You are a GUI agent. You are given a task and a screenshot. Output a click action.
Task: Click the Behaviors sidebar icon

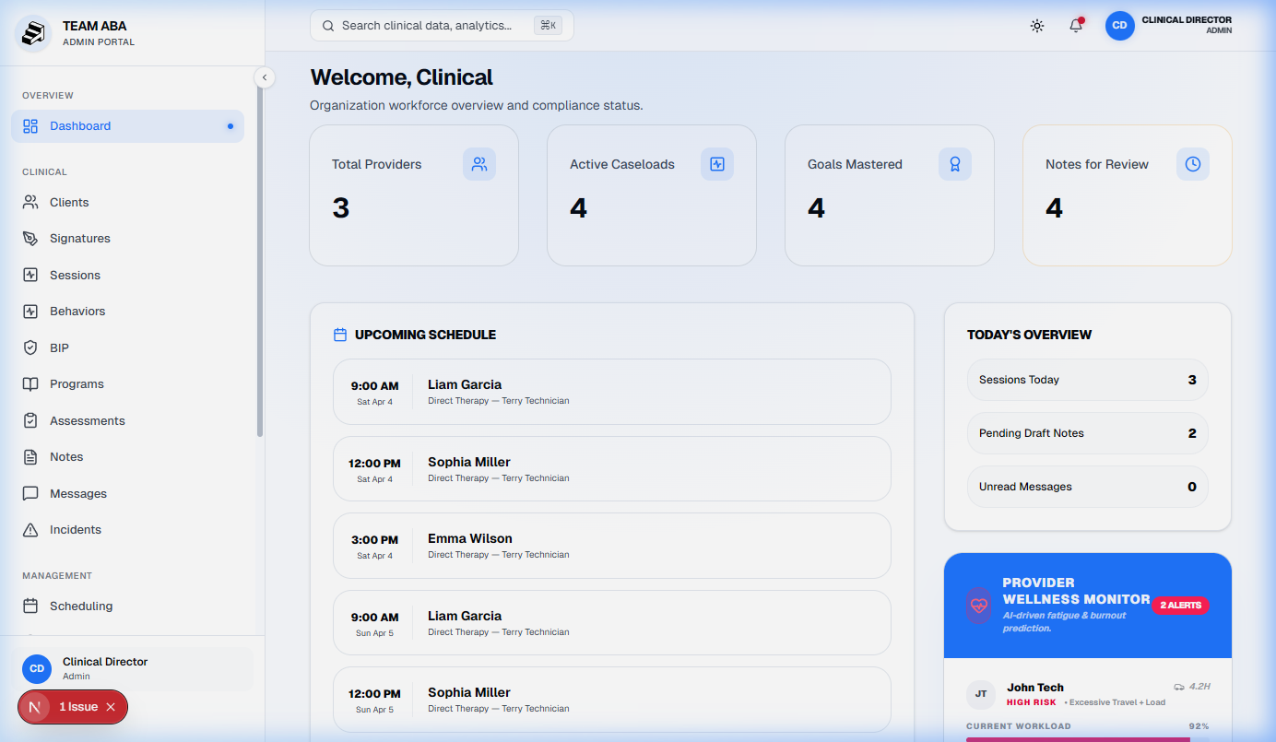click(30, 311)
